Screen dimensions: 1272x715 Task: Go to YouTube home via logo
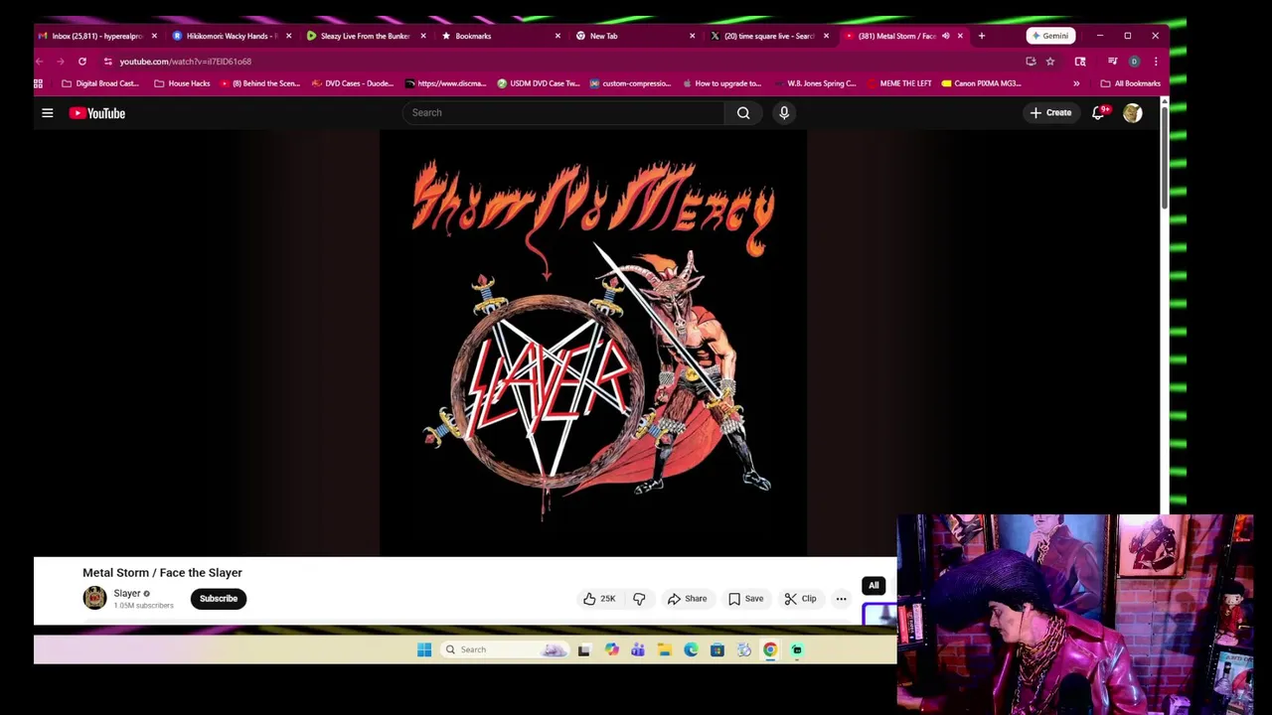[97, 113]
